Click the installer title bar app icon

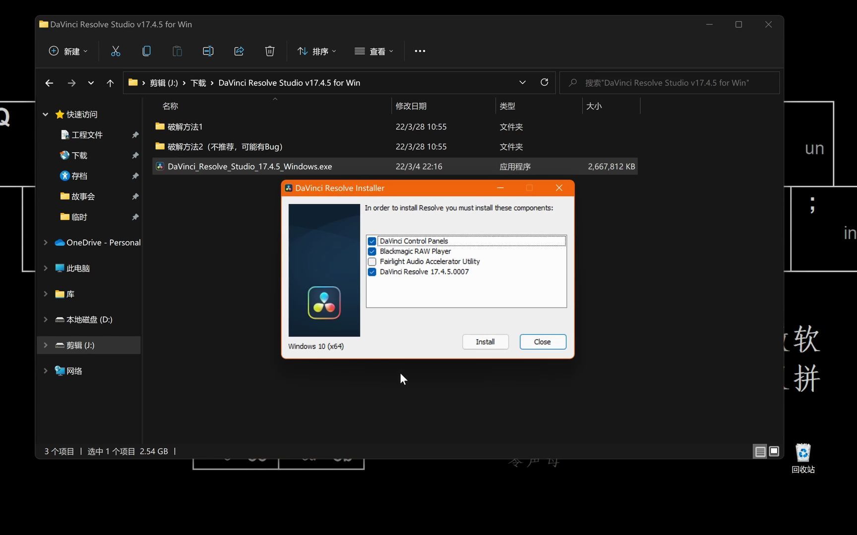289,188
